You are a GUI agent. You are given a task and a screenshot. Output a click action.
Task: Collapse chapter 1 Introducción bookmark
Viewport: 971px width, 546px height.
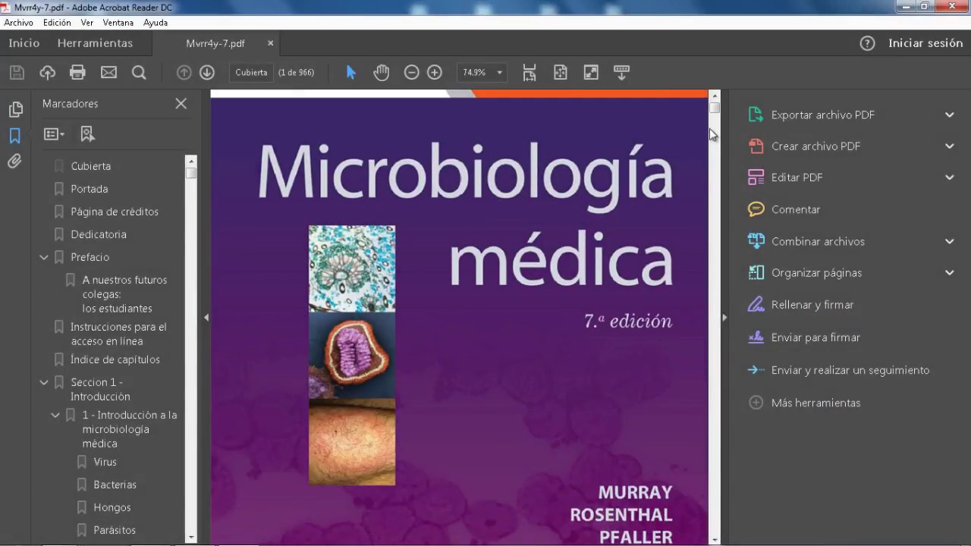(x=55, y=415)
